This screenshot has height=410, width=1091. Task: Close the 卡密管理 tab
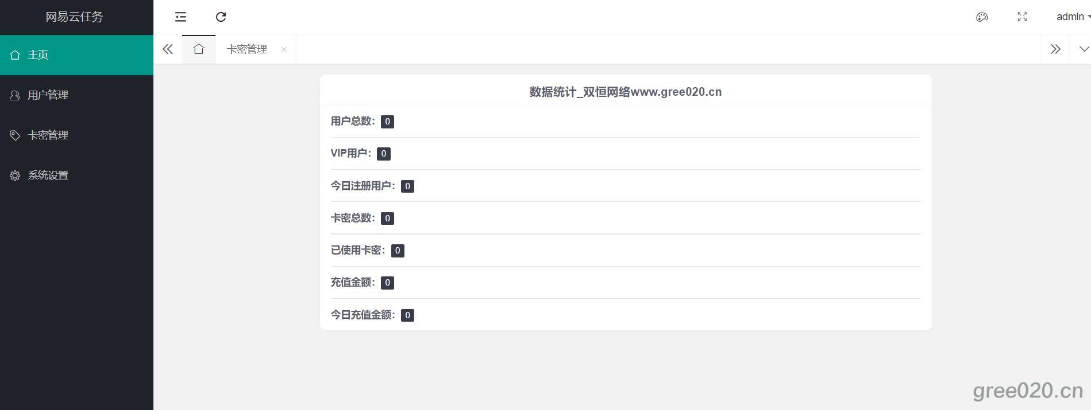click(284, 49)
